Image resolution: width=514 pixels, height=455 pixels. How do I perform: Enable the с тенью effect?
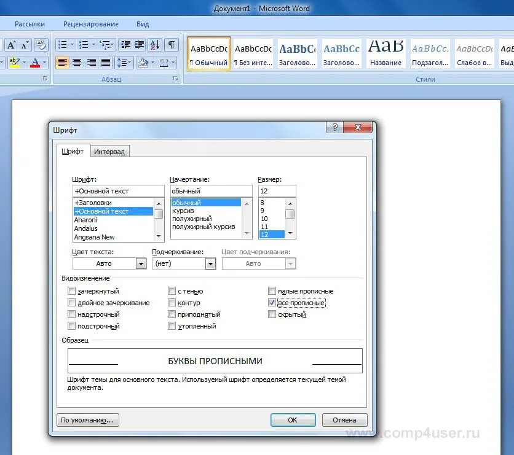coord(172,290)
